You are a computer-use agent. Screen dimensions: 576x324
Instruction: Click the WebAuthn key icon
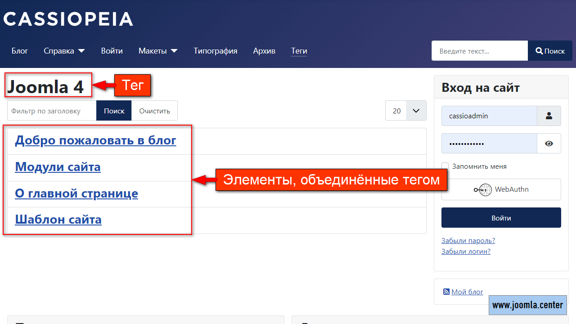[482, 189]
